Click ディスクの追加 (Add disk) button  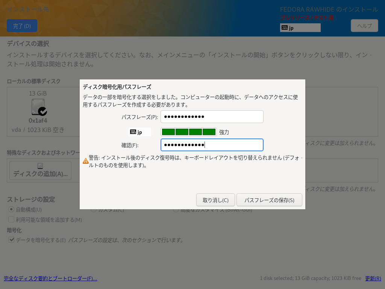(41, 170)
